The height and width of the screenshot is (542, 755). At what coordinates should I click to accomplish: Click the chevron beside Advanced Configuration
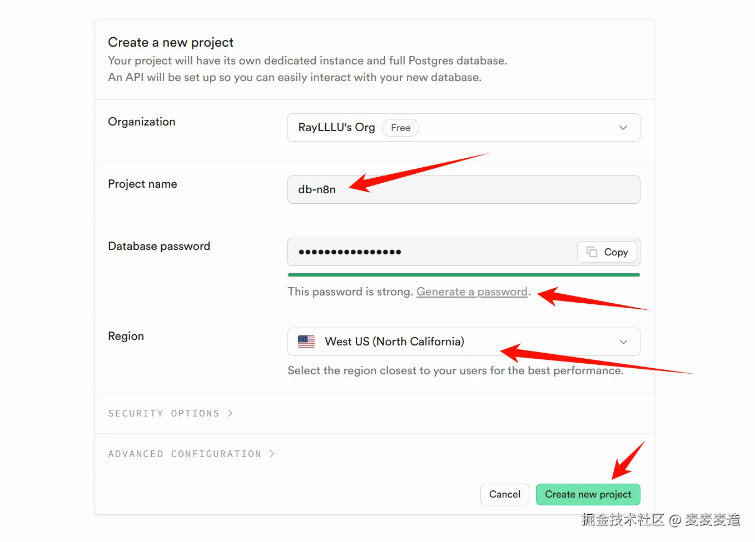(272, 454)
